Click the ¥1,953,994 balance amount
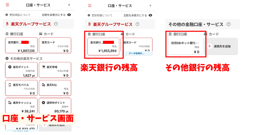This screenshot has height=135, width=259. 107,51
